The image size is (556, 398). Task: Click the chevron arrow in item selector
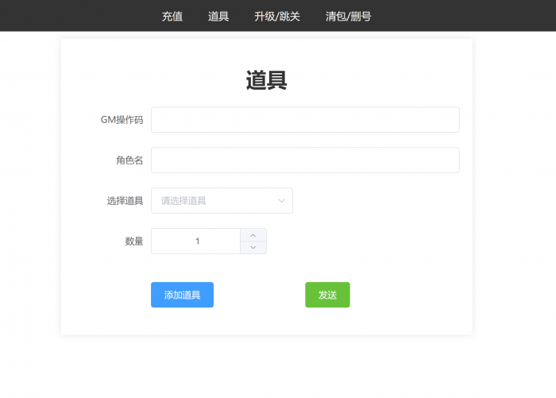pyautogui.click(x=281, y=201)
